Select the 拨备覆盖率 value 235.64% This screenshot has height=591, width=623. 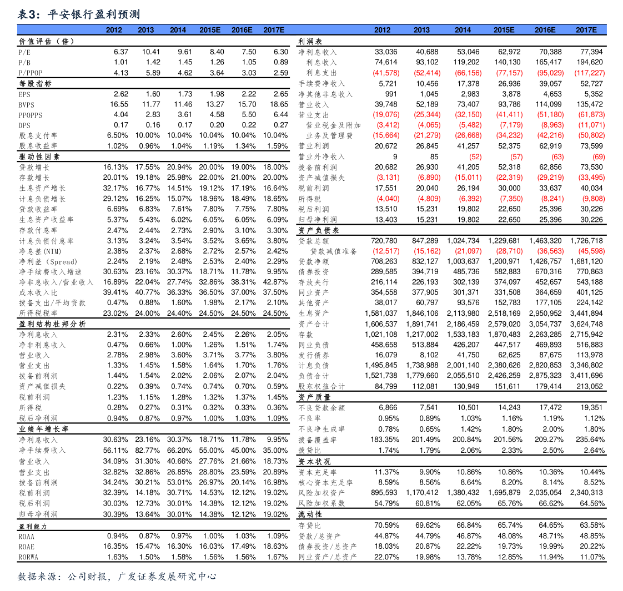pos(592,440)
